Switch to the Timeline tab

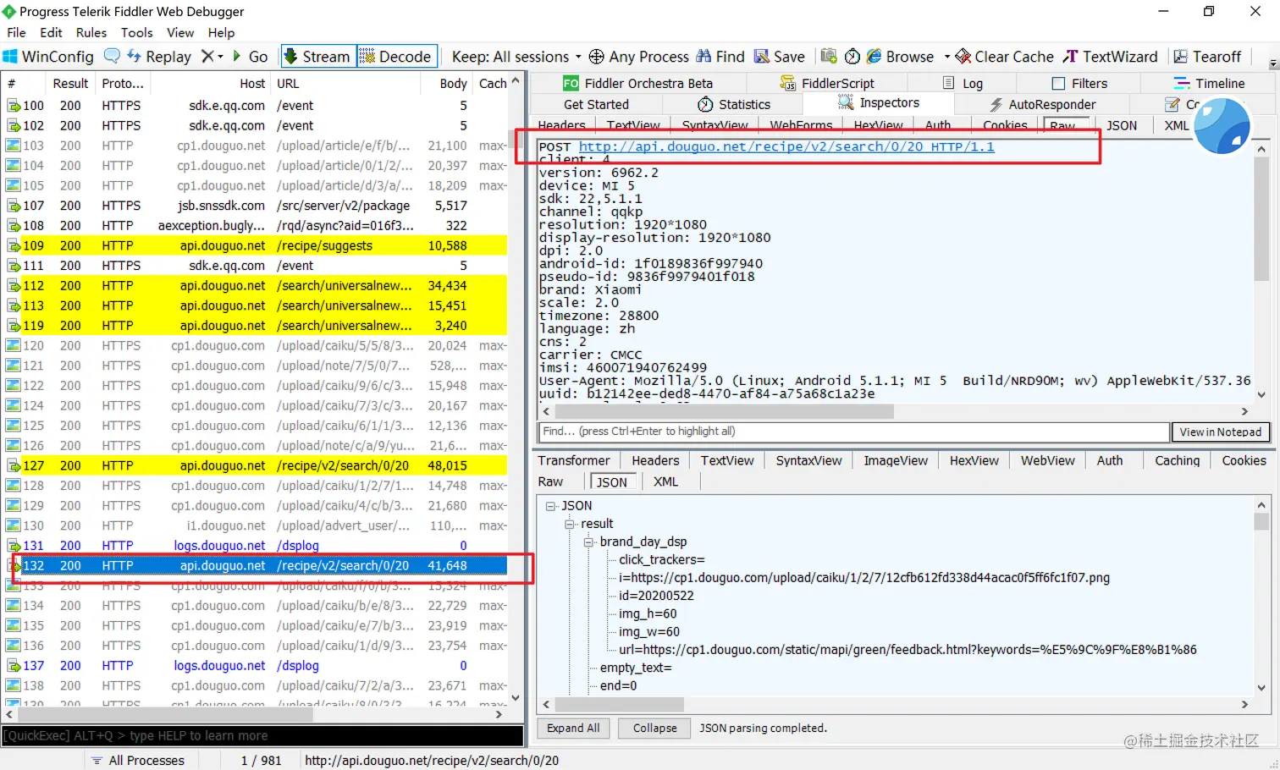point(1209,83)
